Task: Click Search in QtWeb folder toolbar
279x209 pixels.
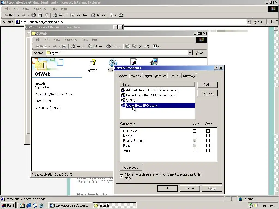Action: pyautogui.click(x=78, y=46)
